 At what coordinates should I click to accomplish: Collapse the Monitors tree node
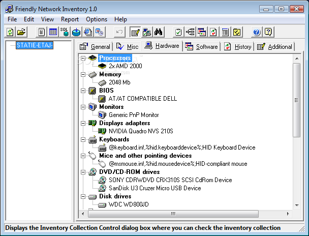tap(83, 107)
